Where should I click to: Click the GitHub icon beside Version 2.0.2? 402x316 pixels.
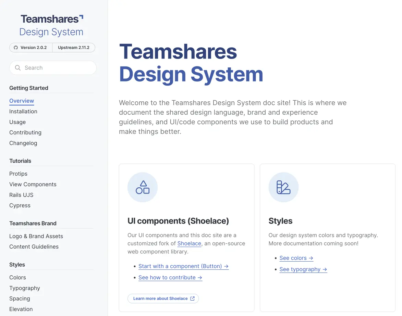click(16, 48)
